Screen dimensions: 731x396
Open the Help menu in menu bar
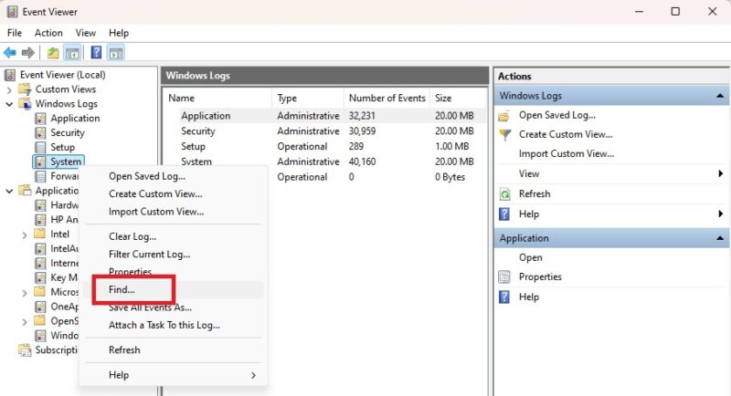click(x=119, y=33)
